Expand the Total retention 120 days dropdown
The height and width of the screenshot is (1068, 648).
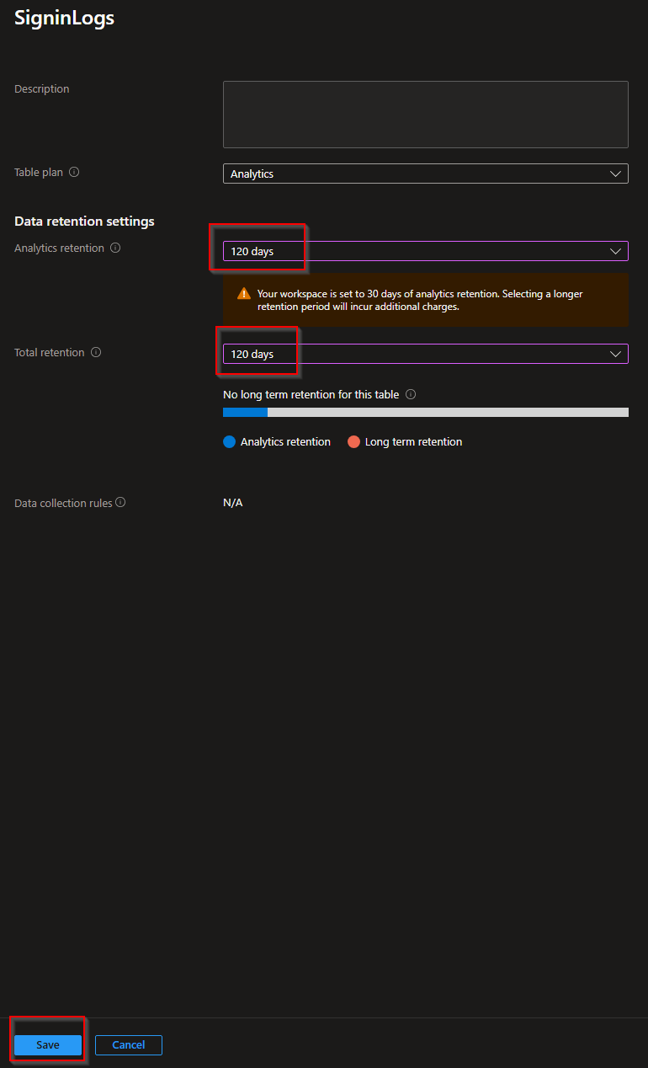click(x=425, y=354)
